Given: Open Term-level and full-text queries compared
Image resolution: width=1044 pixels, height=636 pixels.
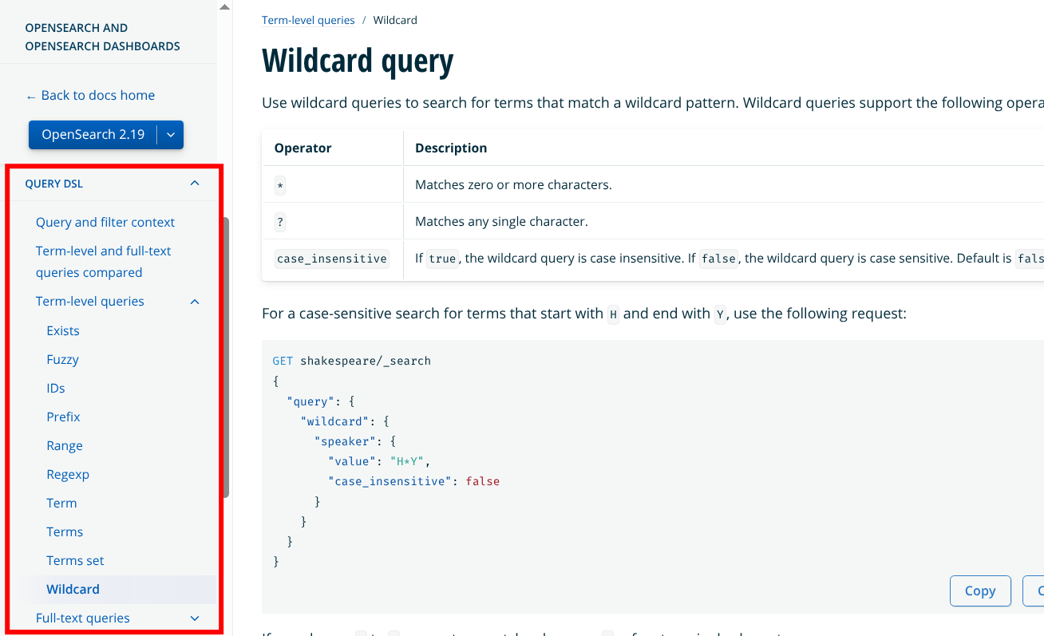Looking at the screenshot, I should point(104,262).
